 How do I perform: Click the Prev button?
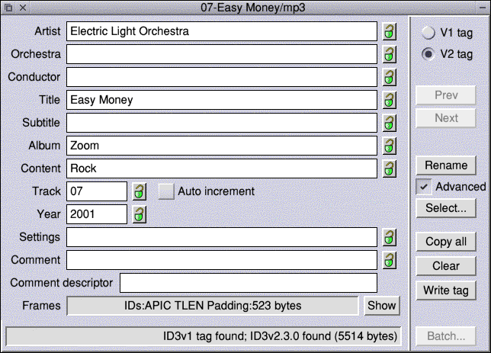446,95
